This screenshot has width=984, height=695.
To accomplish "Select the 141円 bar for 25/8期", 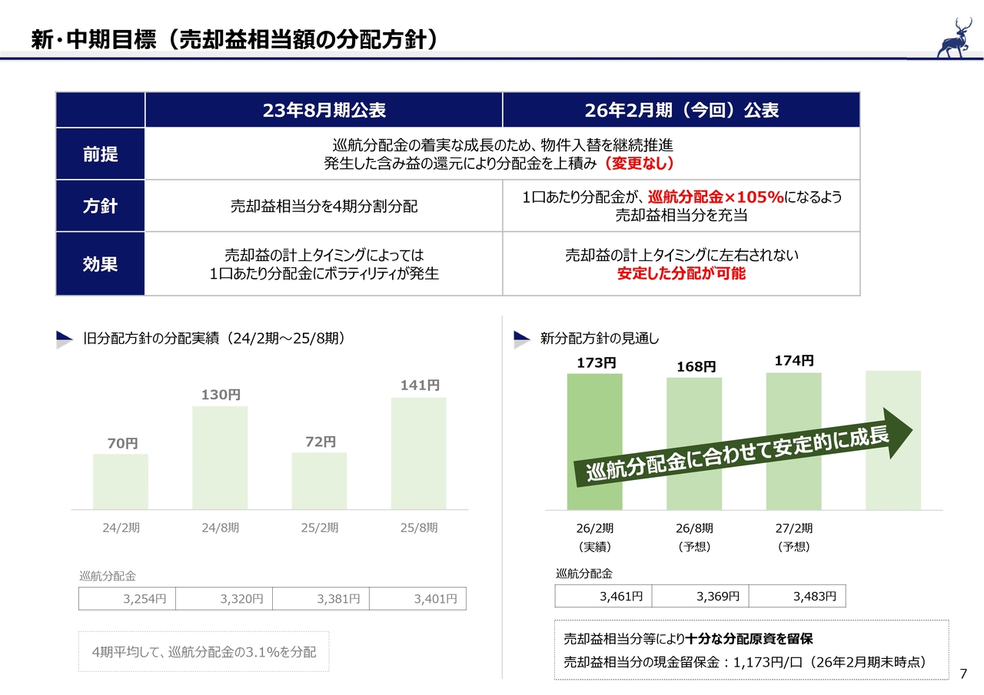I will (418, 453).
